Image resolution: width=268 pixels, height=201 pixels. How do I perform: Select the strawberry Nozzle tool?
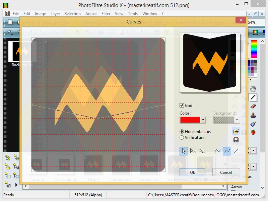[x=253, y=132]
